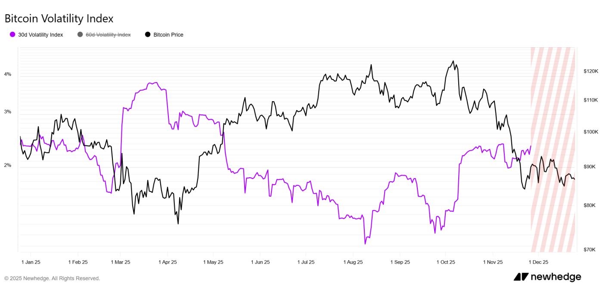Enable the struck-through 60d Volatility Index series
The width and height of the screenshot is (603, 290).
coord(108,35)
